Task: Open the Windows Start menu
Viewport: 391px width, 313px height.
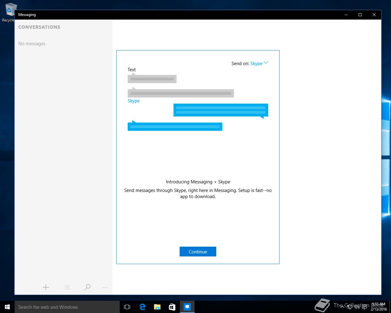Action: tap(7, 307)
